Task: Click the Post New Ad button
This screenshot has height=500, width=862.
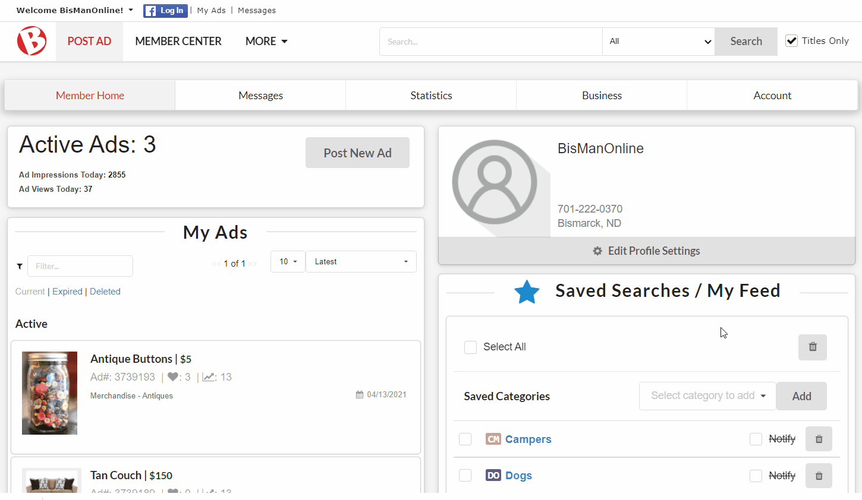Action: coord(357,153)
